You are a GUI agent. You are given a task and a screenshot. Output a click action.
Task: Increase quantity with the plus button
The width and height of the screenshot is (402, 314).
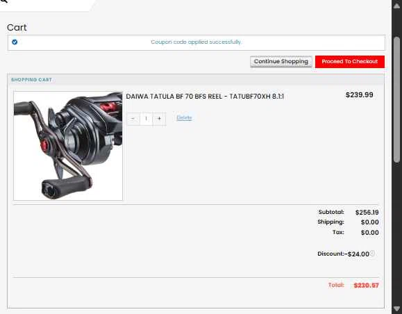[159, 119]
